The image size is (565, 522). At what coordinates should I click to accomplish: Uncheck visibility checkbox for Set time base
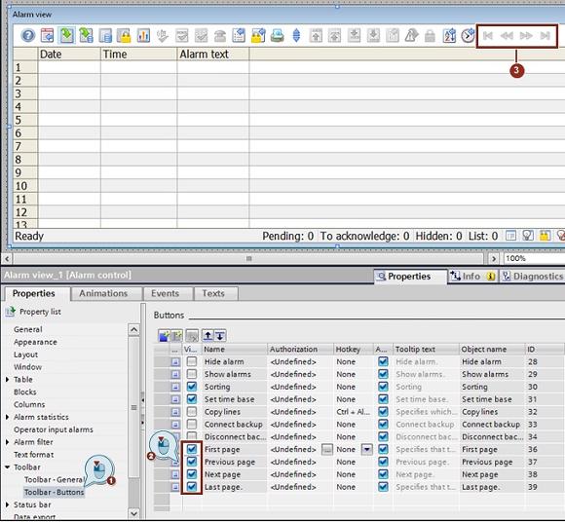point(192,399)
